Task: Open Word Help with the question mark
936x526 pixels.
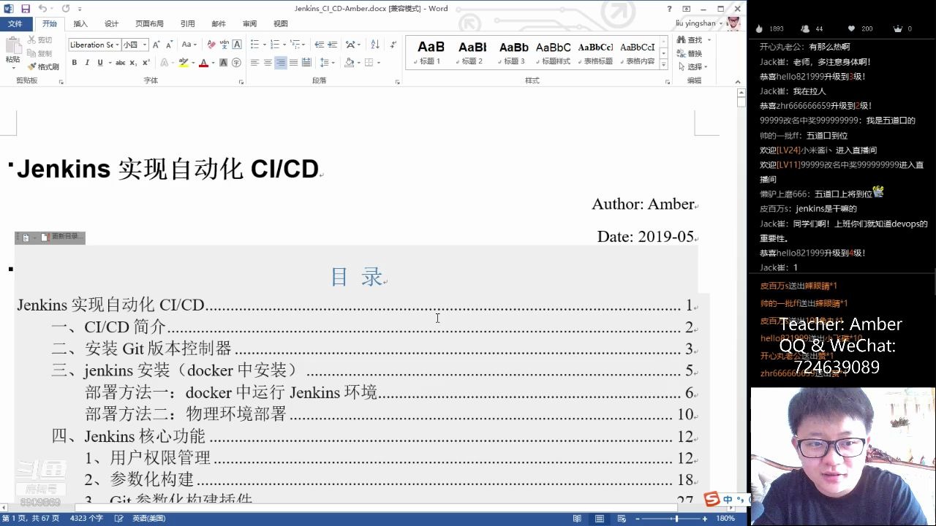Action: tap(669, 9)
